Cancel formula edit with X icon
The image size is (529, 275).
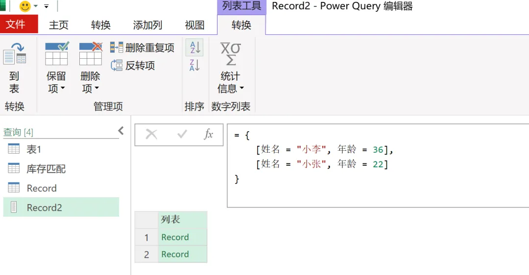tap(151, 135)
